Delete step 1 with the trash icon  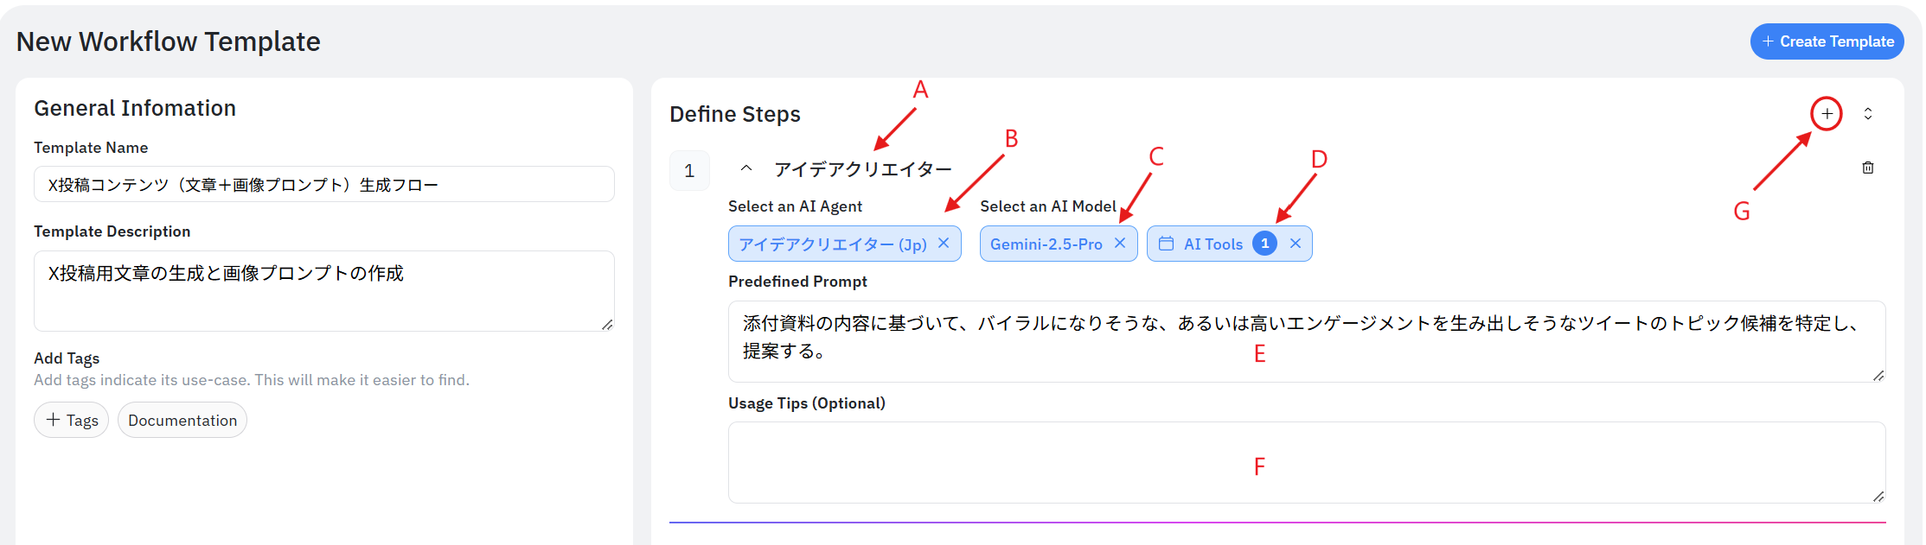[1868, 168]
